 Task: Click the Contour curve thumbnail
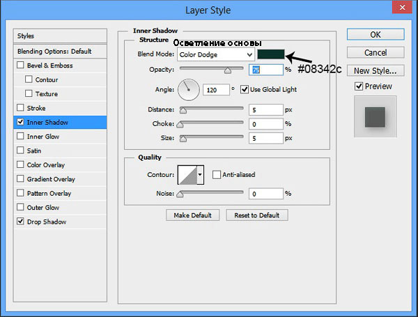[187, 174]
